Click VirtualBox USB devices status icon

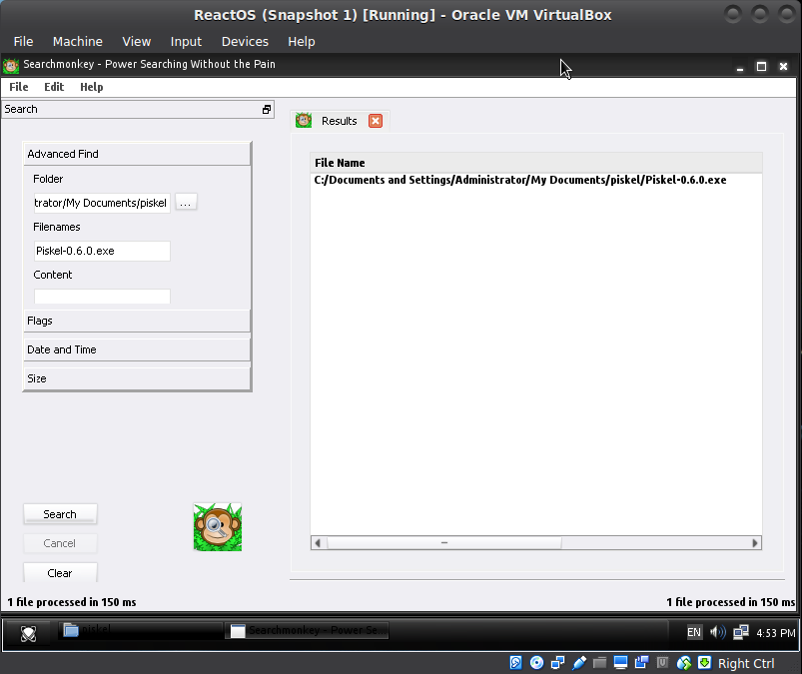(x=578, y=663)
